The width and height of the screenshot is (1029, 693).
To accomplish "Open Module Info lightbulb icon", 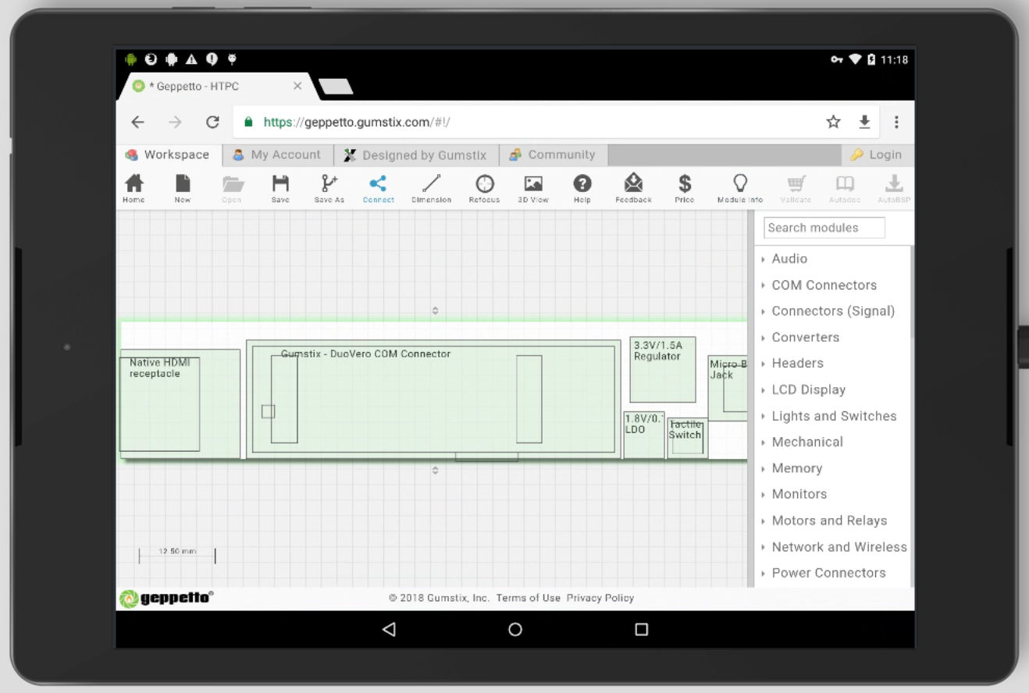I will (x=740, y=188).
